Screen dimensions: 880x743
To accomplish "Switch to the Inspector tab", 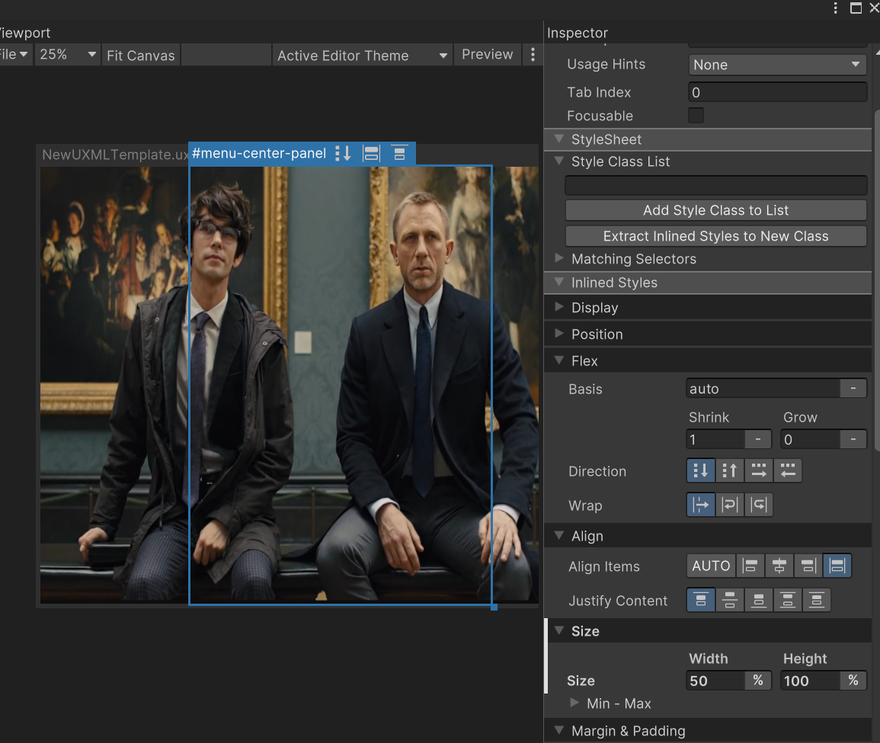I will [578, 33].
